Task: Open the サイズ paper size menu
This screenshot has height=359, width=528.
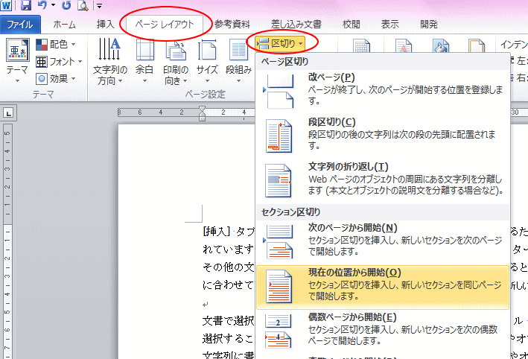Action: [207, 60]
